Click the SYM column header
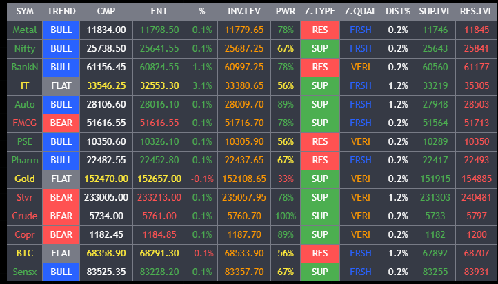Viewport: 498px width, 284px height. coord(25,11)
